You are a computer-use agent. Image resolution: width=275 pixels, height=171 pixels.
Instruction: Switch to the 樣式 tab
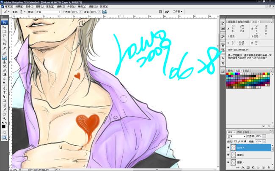247,71
